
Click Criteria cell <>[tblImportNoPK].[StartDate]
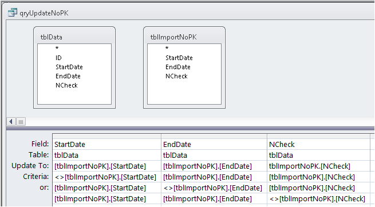pos(106,177)
